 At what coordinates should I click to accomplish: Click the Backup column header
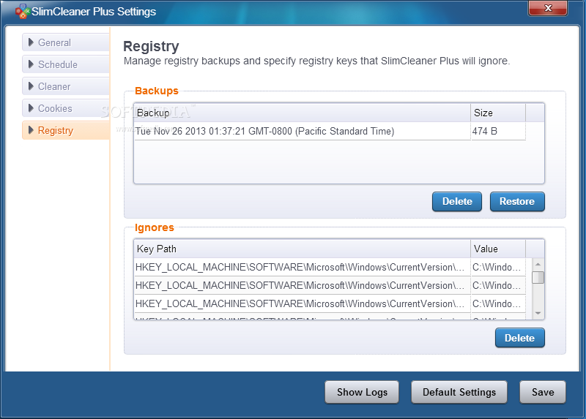click(x=302, y=113)
